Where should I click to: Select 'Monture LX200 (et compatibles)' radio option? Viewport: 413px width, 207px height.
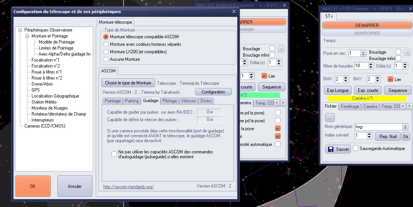[x=106, y=52]
